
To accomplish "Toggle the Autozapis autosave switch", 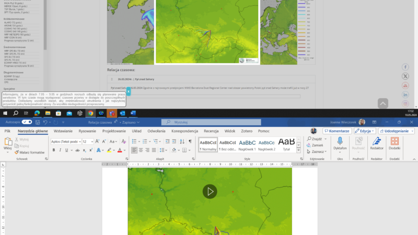I will pyautogui.click(x=27, y=122).
